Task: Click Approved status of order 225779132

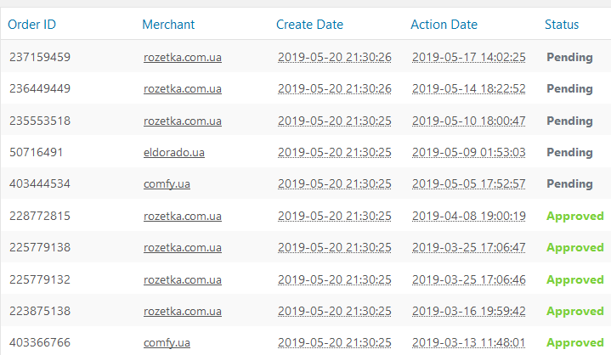Action: 575,280
